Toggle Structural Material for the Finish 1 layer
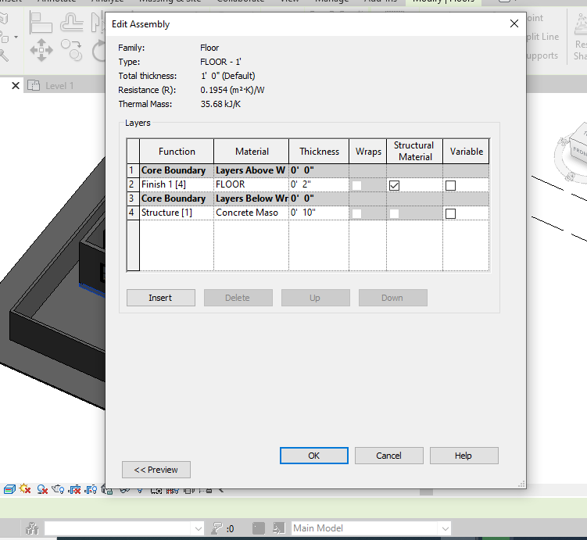 coord(394,185)
